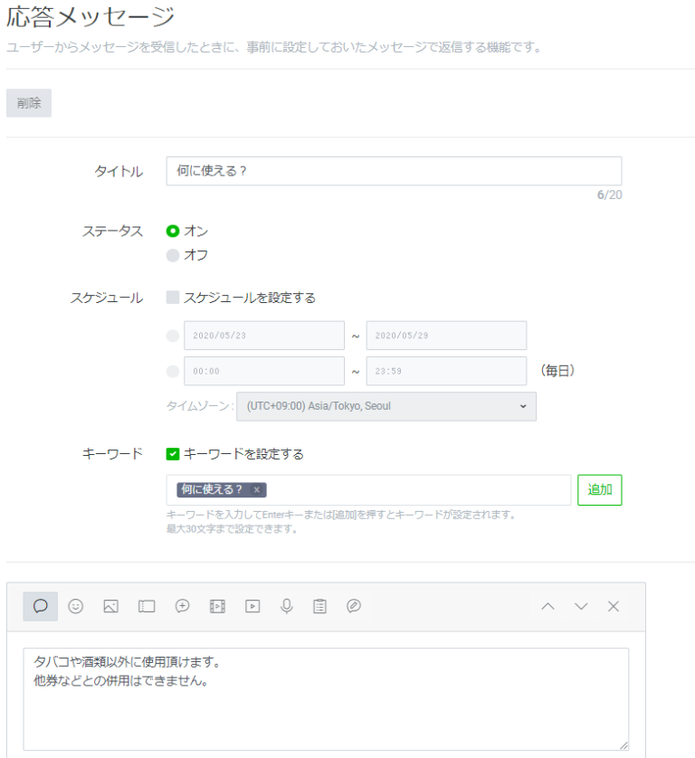Select the photo image icon
695x758 pixels.
(x=111, y=607)
